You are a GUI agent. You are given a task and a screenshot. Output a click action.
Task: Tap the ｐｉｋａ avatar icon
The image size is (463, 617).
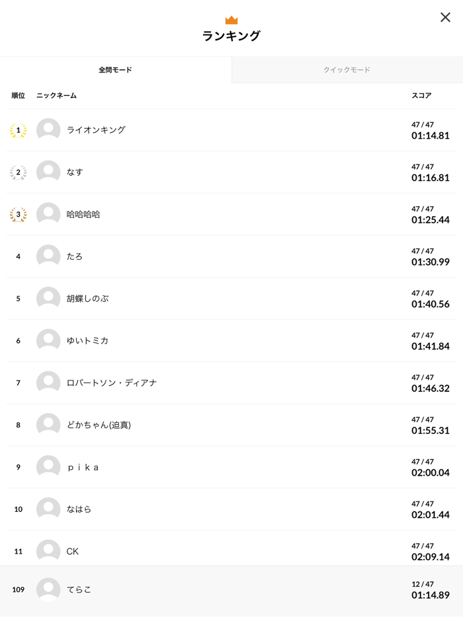coord(48,467)
